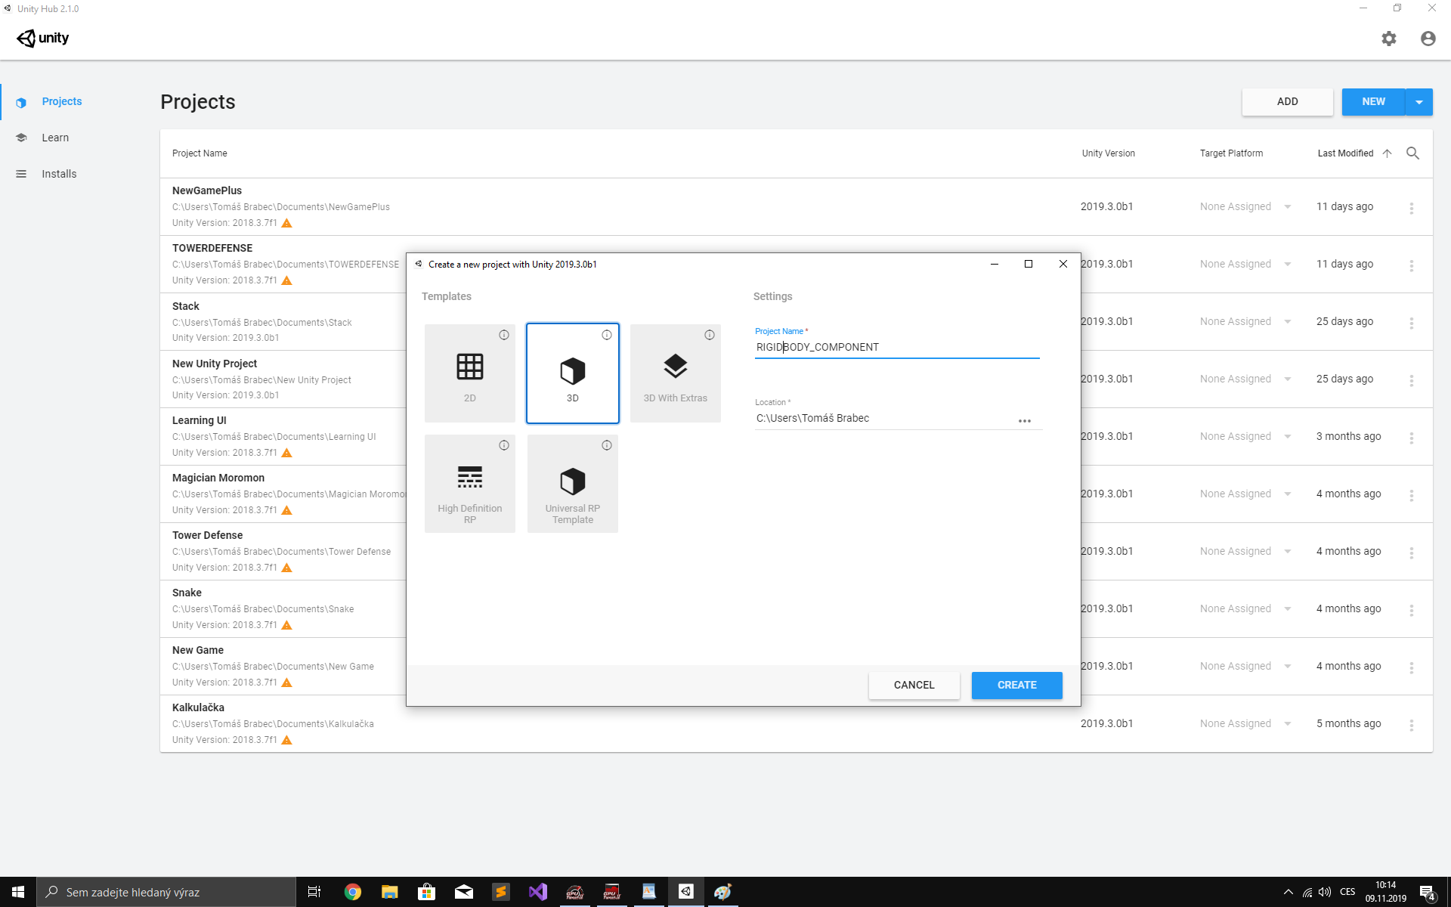This screenshot has height=907, width=1451.
Task: Switch to the Installs sidebar tab
Action: [x=59, y=174]
